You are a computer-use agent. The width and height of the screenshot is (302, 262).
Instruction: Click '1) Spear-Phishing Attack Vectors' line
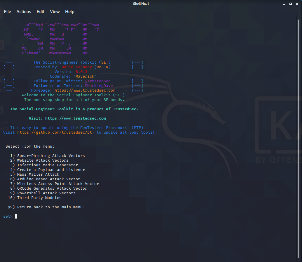click(47, 156)
